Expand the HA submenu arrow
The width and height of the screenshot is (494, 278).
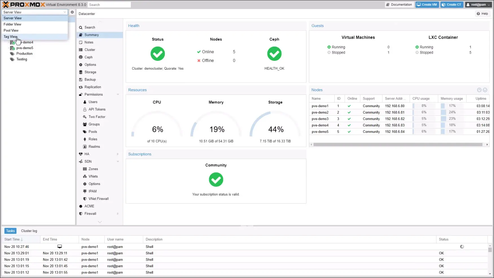point(118,154)
